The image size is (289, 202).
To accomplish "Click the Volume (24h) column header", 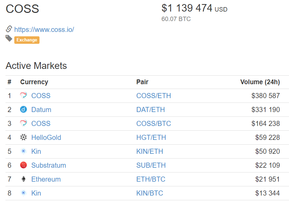I will tap(260, 82).
